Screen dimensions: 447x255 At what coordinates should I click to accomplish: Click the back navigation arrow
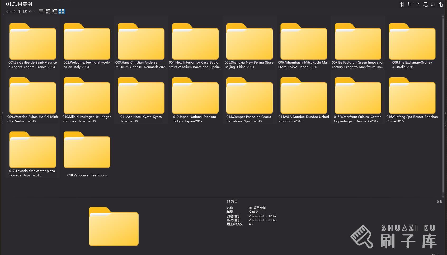tap(8, 11)
